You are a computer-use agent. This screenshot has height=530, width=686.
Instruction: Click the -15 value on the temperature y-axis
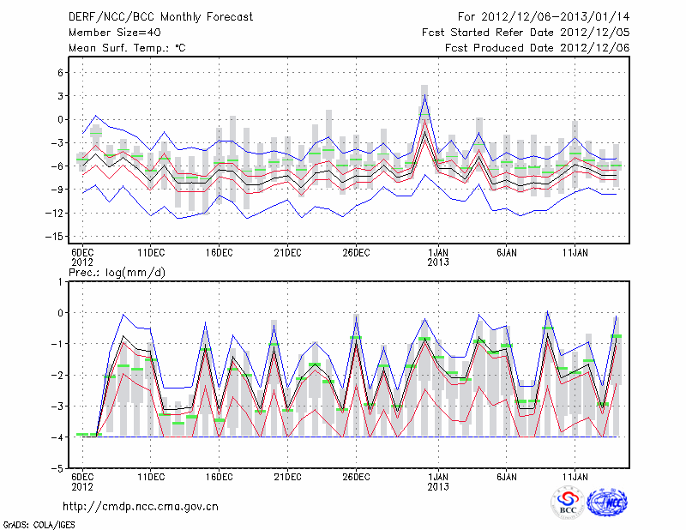click(57, 236)
